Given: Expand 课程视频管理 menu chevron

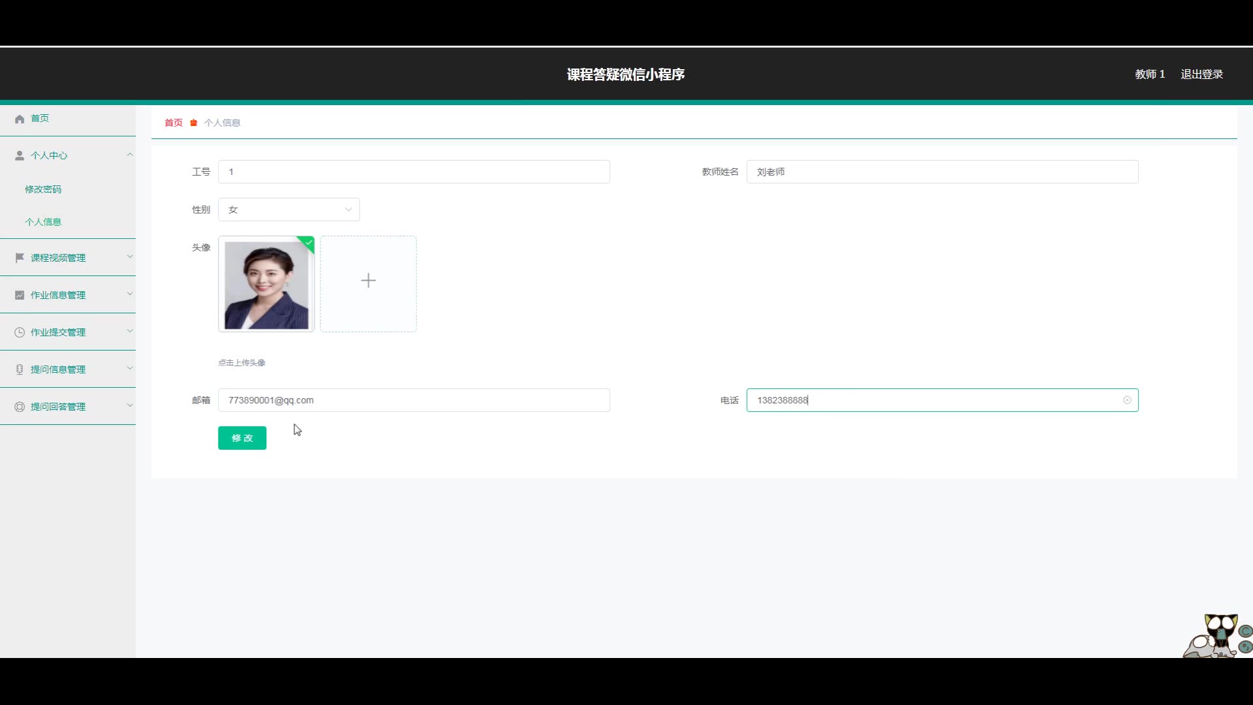Looking at the screenshot, I should coord(130,257).
